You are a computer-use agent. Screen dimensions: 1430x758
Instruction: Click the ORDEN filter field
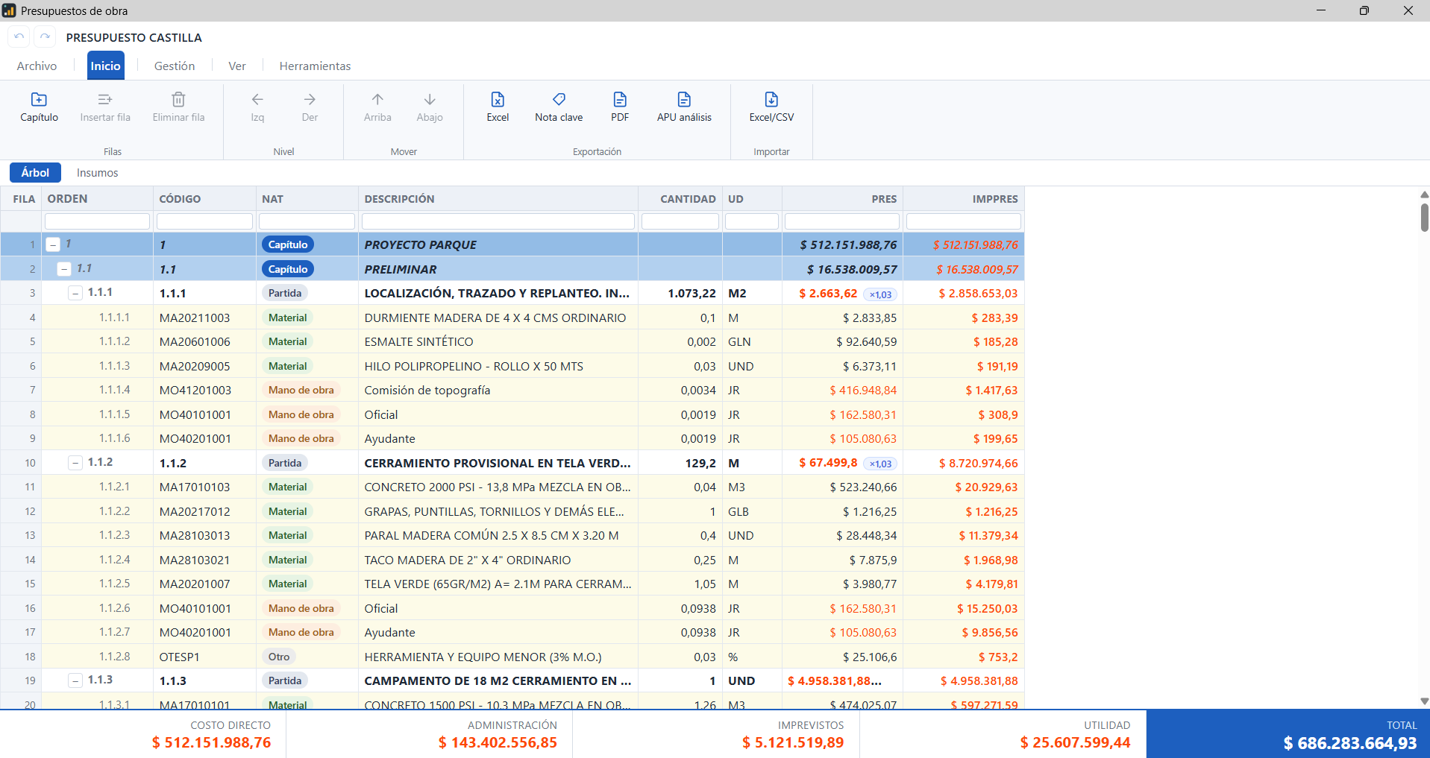[x=97, y=221]
